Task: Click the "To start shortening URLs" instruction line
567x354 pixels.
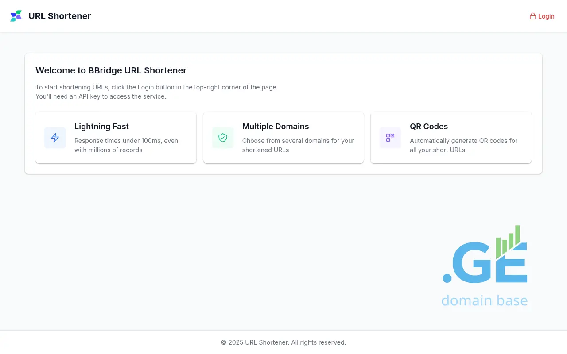Action: (x=157, y=87)
